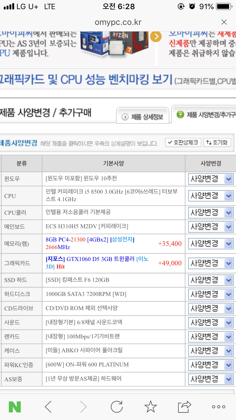The height and width of the screenshot is (420, 236).
Task: Open the 사양변경 dropdown for SSD 하드
Action: 211,280
